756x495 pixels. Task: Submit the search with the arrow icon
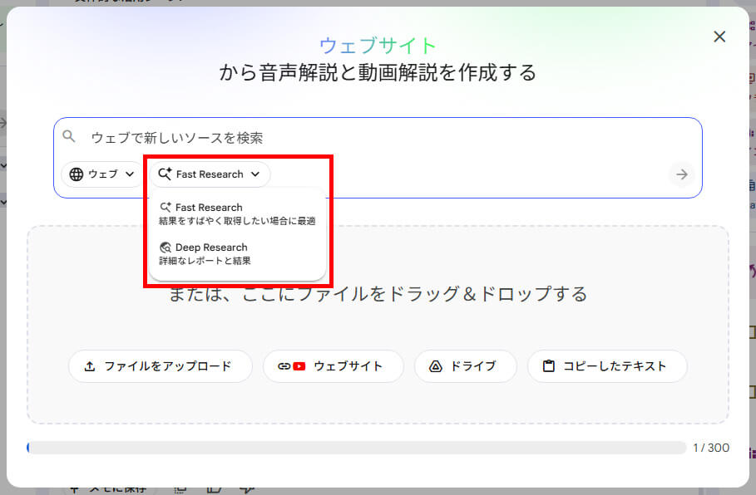tap(681, 174)
